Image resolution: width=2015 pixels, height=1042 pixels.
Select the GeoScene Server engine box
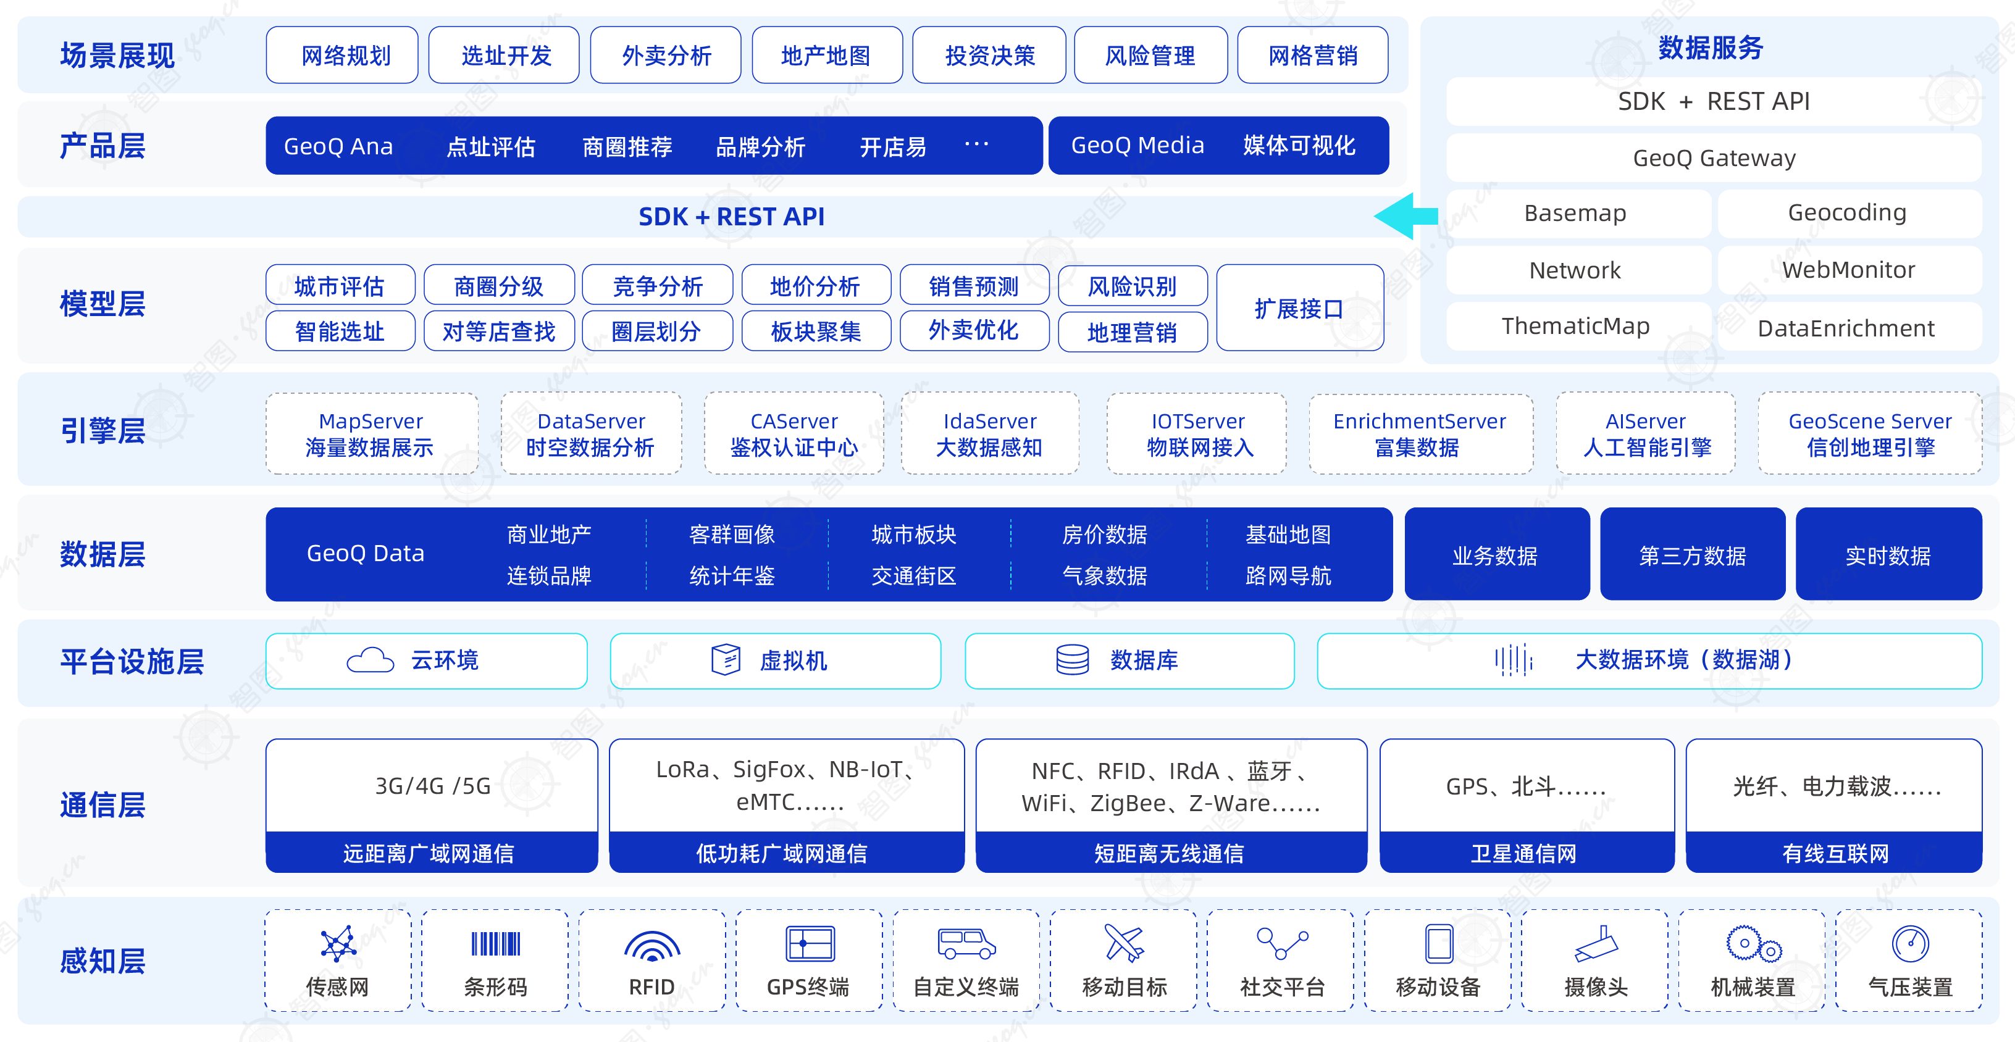pyautogui.click(x=1869, y=434)
